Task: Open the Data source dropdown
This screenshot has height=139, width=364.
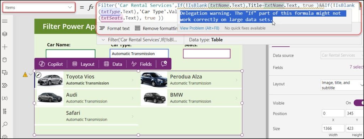Action: 341,55
